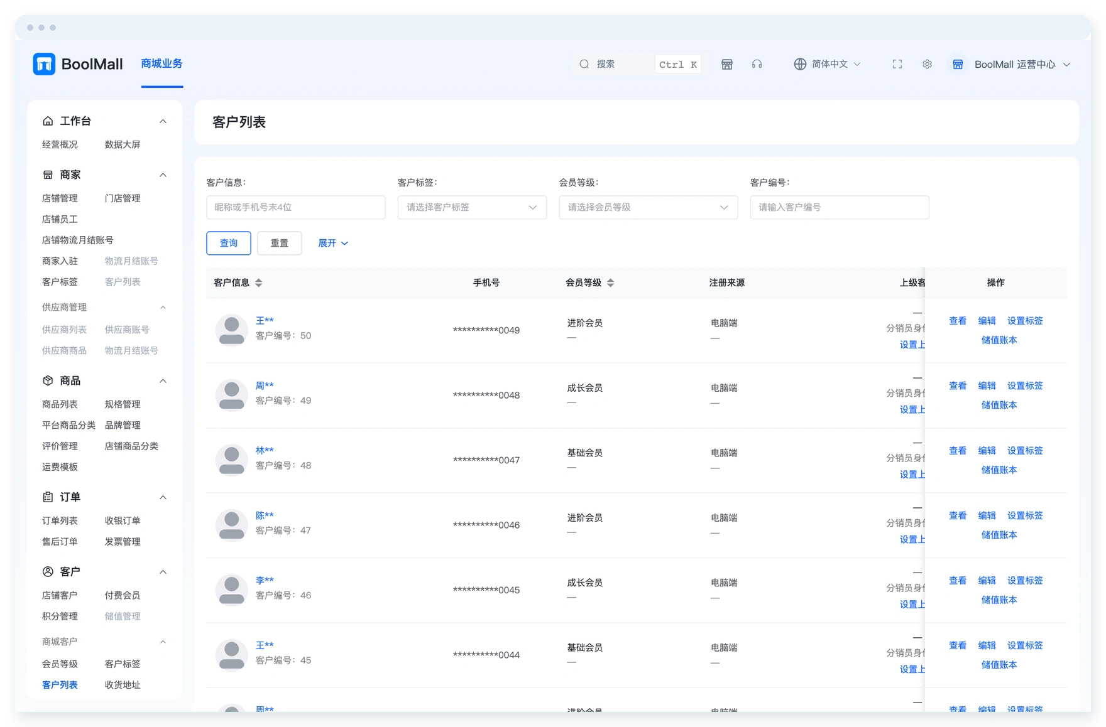Toggle fullscreen mode icon
1106x727 pixels.
pos(897,64)
